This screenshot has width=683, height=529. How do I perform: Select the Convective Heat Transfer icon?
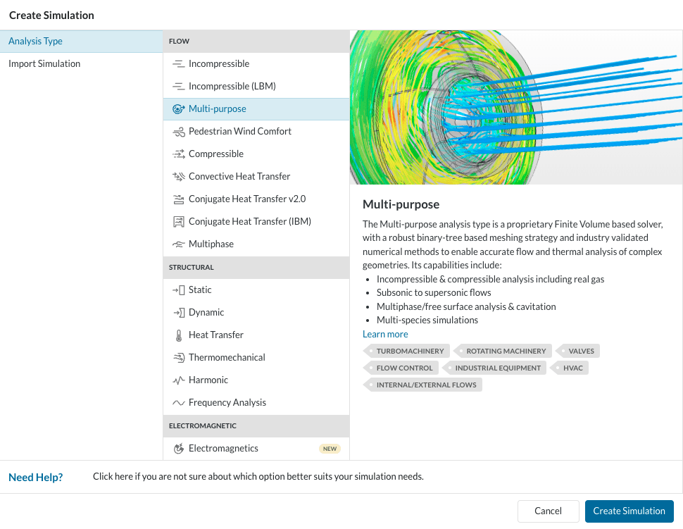[178, 177]
